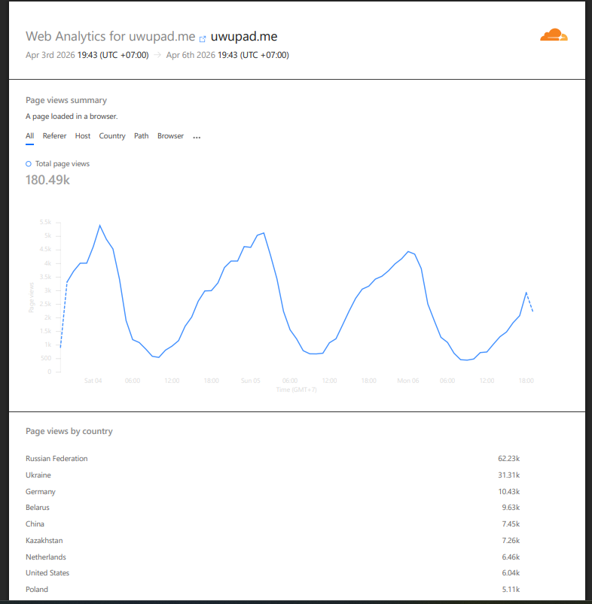Click the Total page views legend circle
This screenshot has height=604, width=592.
pyautogui.click(x=29, y=163)
